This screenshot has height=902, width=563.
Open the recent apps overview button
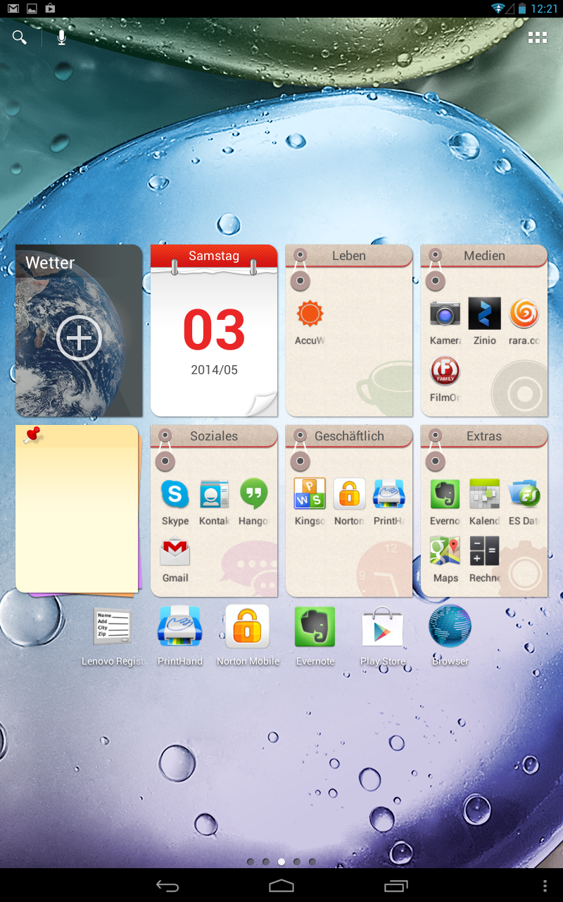396,886
